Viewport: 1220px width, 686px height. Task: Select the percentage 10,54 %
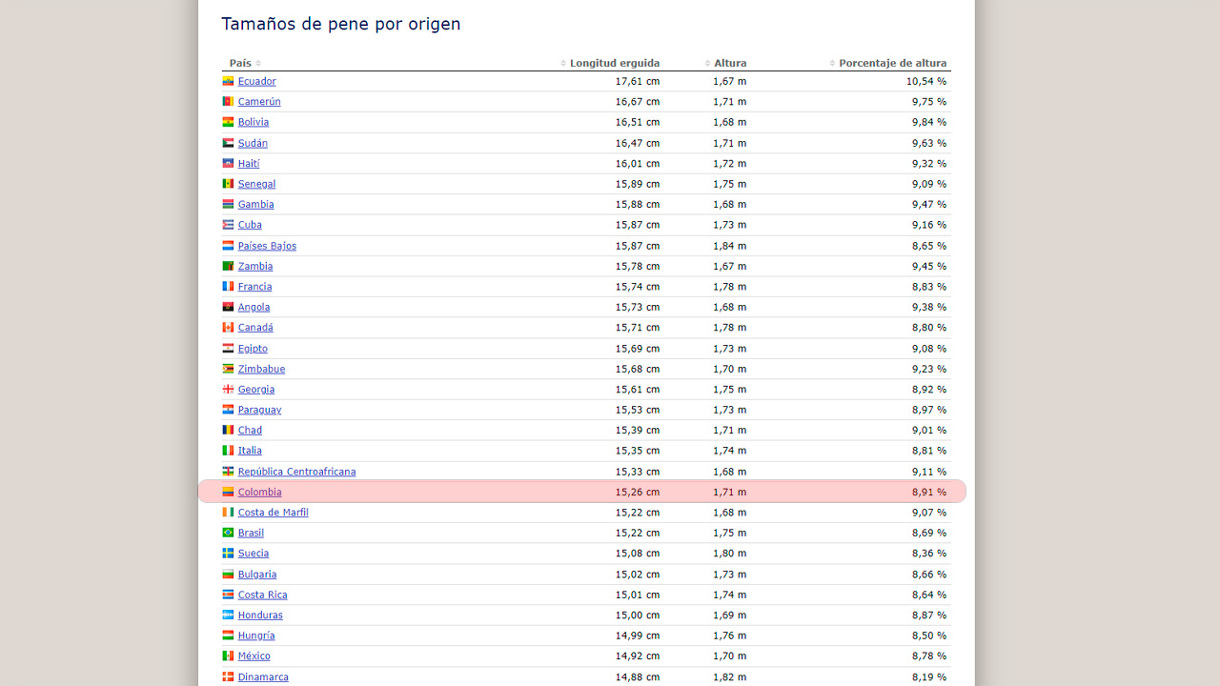pyautogui.click(x=926, y=81)
